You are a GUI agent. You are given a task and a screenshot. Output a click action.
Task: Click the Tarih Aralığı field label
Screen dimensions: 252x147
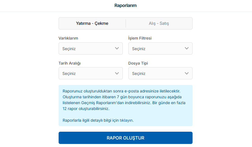coord(69,63)
